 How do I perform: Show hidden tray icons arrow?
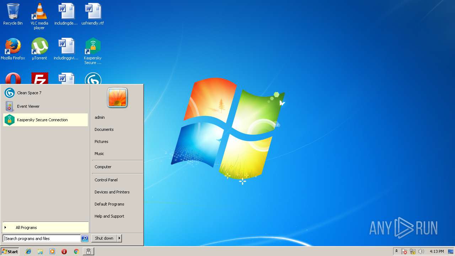pyautogui.click(x=397, y=251)
